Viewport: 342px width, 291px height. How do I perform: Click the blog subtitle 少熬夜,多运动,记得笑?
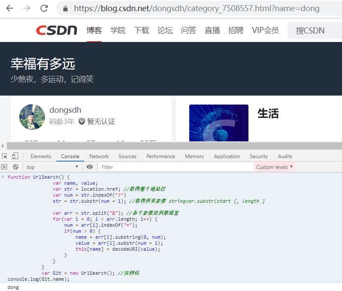[52, 79]
